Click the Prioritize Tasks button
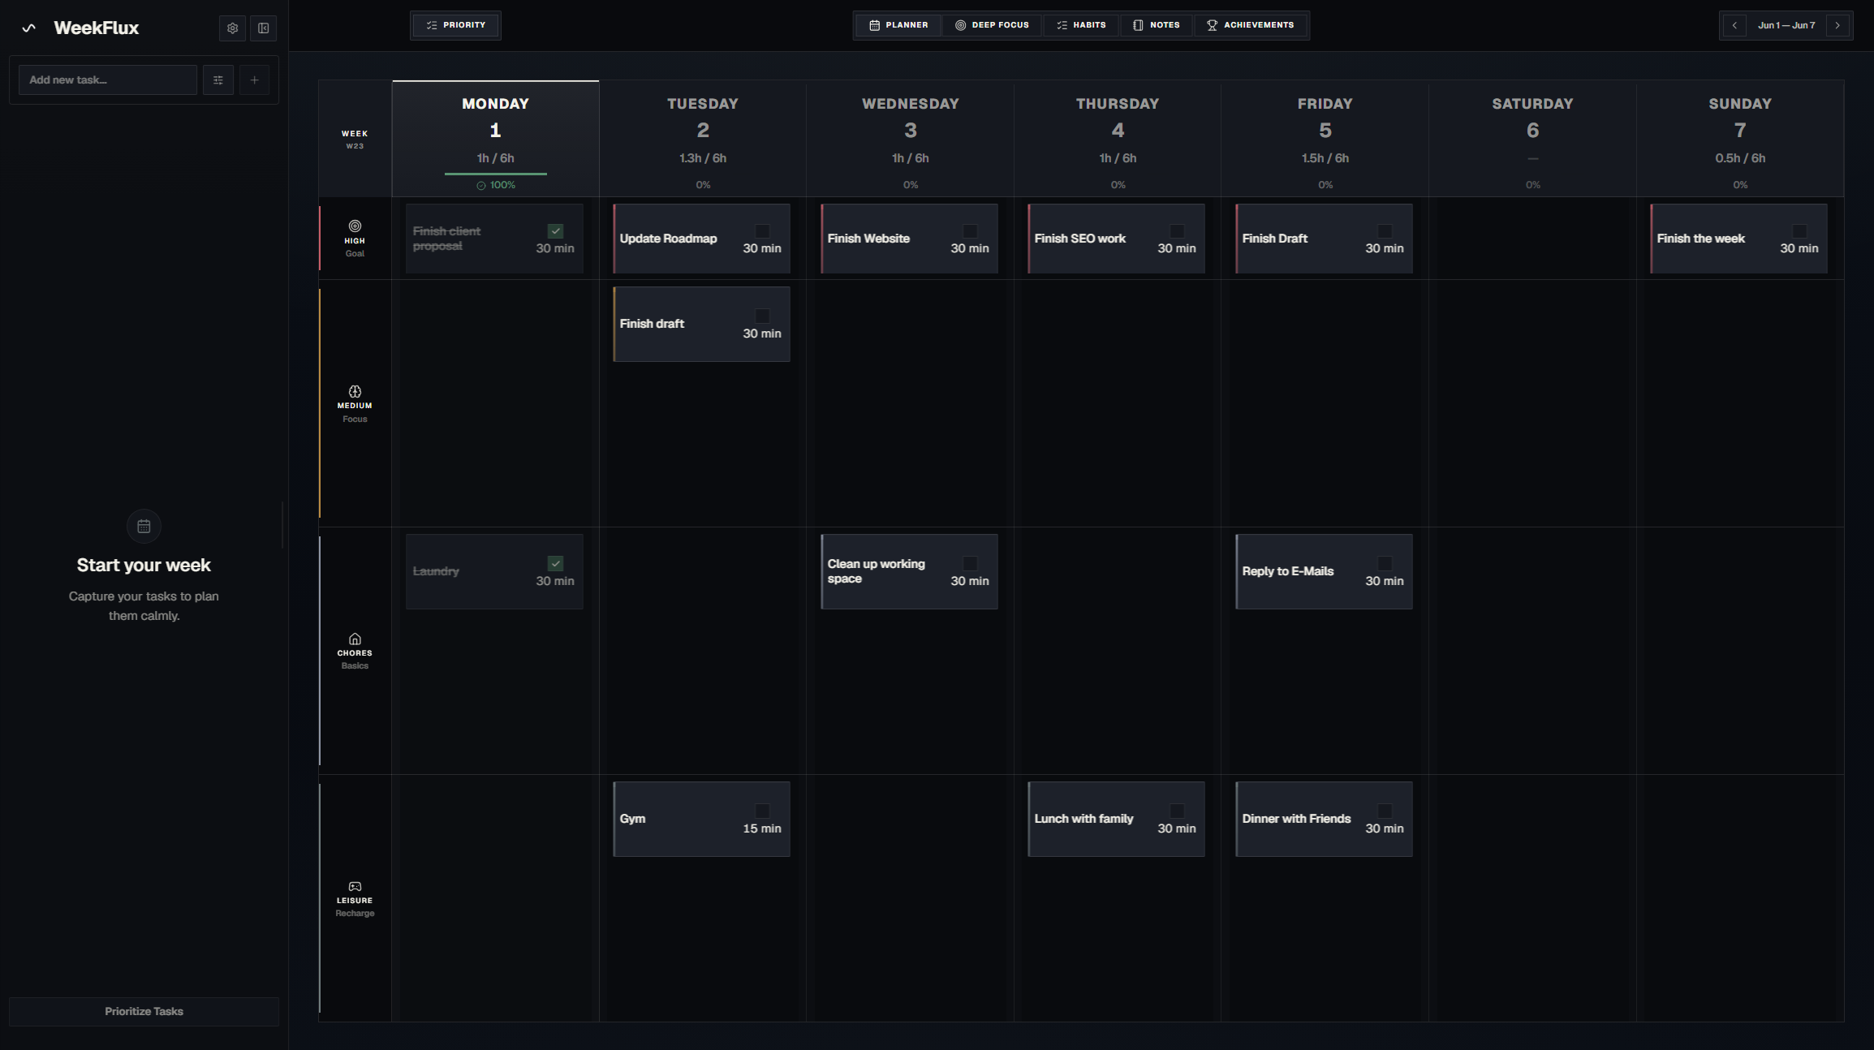The image size is (1874, 1050). [144, 1011]
